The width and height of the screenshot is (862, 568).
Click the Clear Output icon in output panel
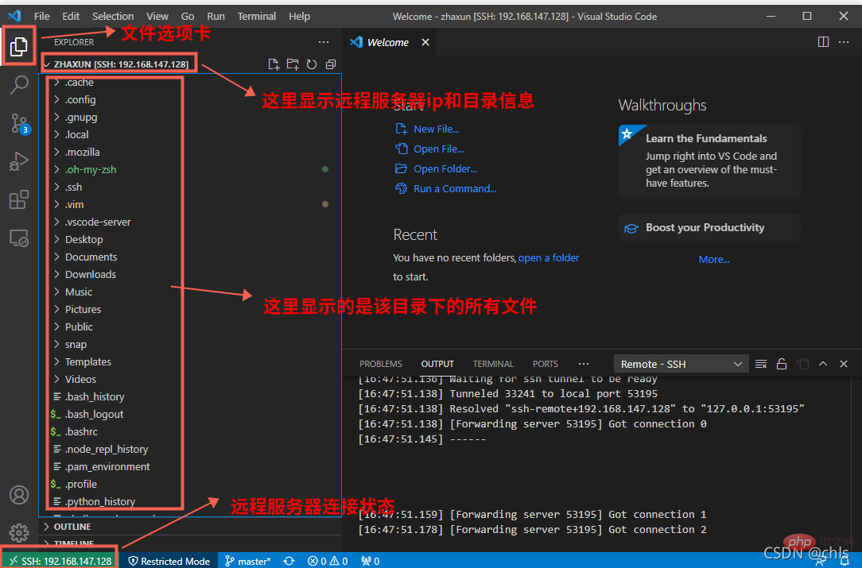coord(760,363)
